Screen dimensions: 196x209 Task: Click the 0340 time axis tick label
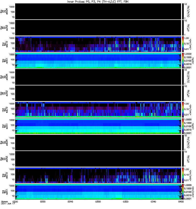(x=153, y=201)
